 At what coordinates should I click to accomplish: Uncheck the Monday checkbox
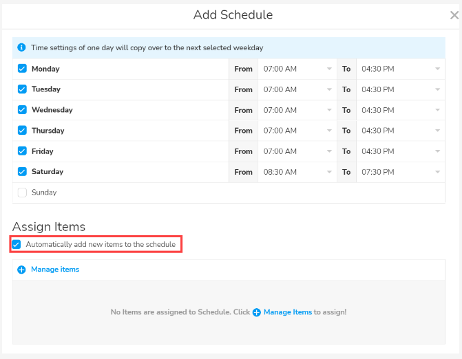[x=22, y=69]
